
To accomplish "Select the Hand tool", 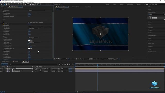I will pos(6,4).
